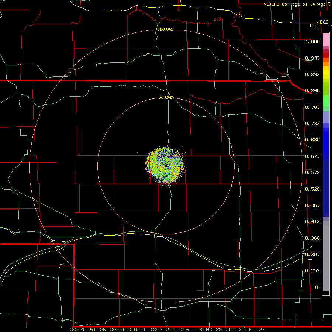The image size is (332, 332).
Task: Click the 0.733 color scale value
Action: pos(312,124)
